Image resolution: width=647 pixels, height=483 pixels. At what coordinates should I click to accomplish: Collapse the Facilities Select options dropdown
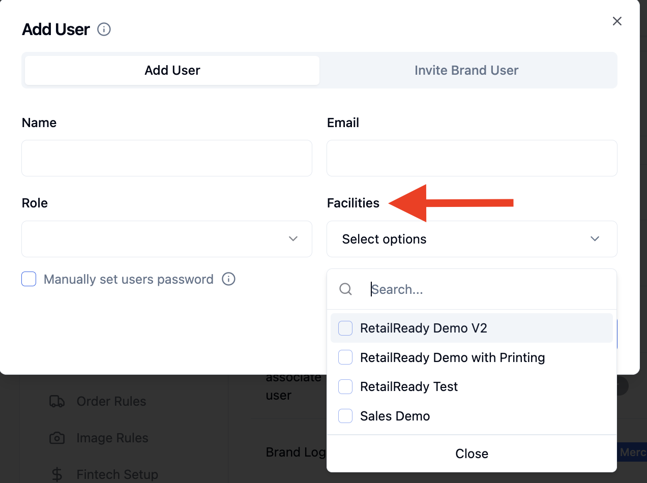point(472,239)
